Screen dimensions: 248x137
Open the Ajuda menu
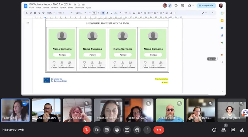[x=89, y=8]
